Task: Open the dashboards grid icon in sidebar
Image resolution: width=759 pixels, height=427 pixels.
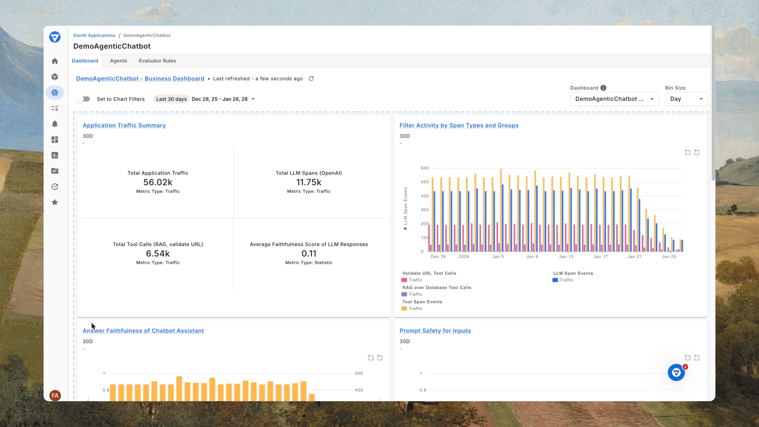Action: tap(55, 140)
